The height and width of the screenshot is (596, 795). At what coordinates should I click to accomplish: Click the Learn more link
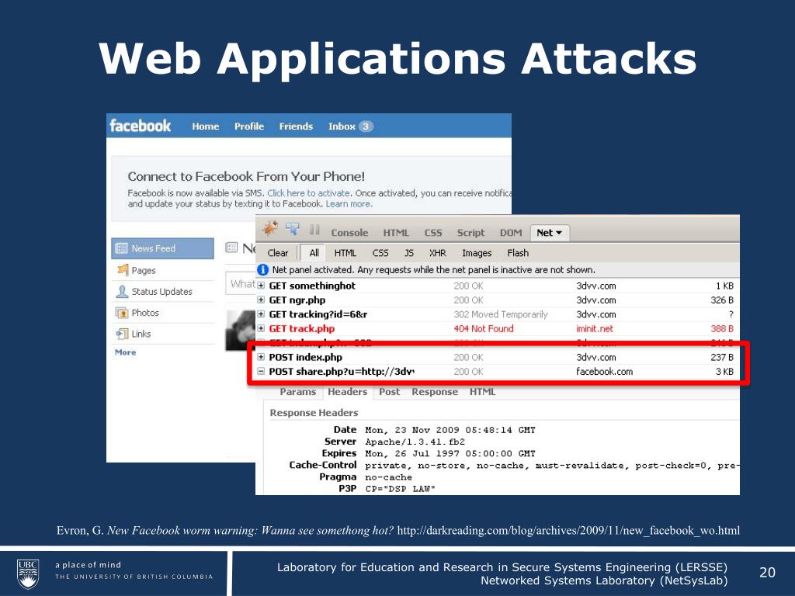coord(349,204)
